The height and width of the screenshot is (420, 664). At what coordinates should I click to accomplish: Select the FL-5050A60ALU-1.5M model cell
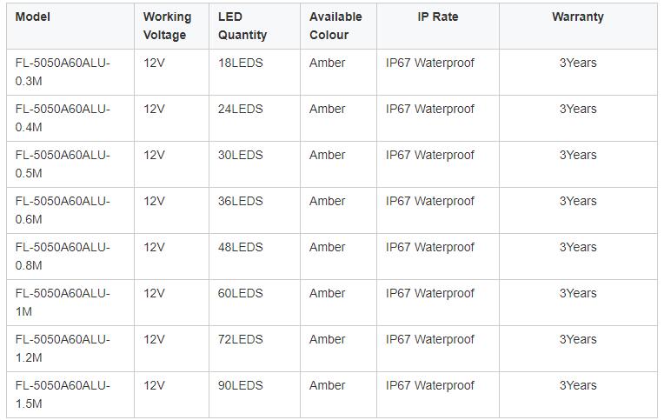(x=63, y=394)
